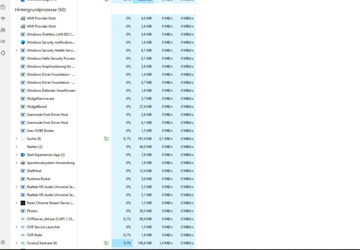Click the WMI Provider Host icon with 2,6 MB
360x250 pixels.
[23, 26]
